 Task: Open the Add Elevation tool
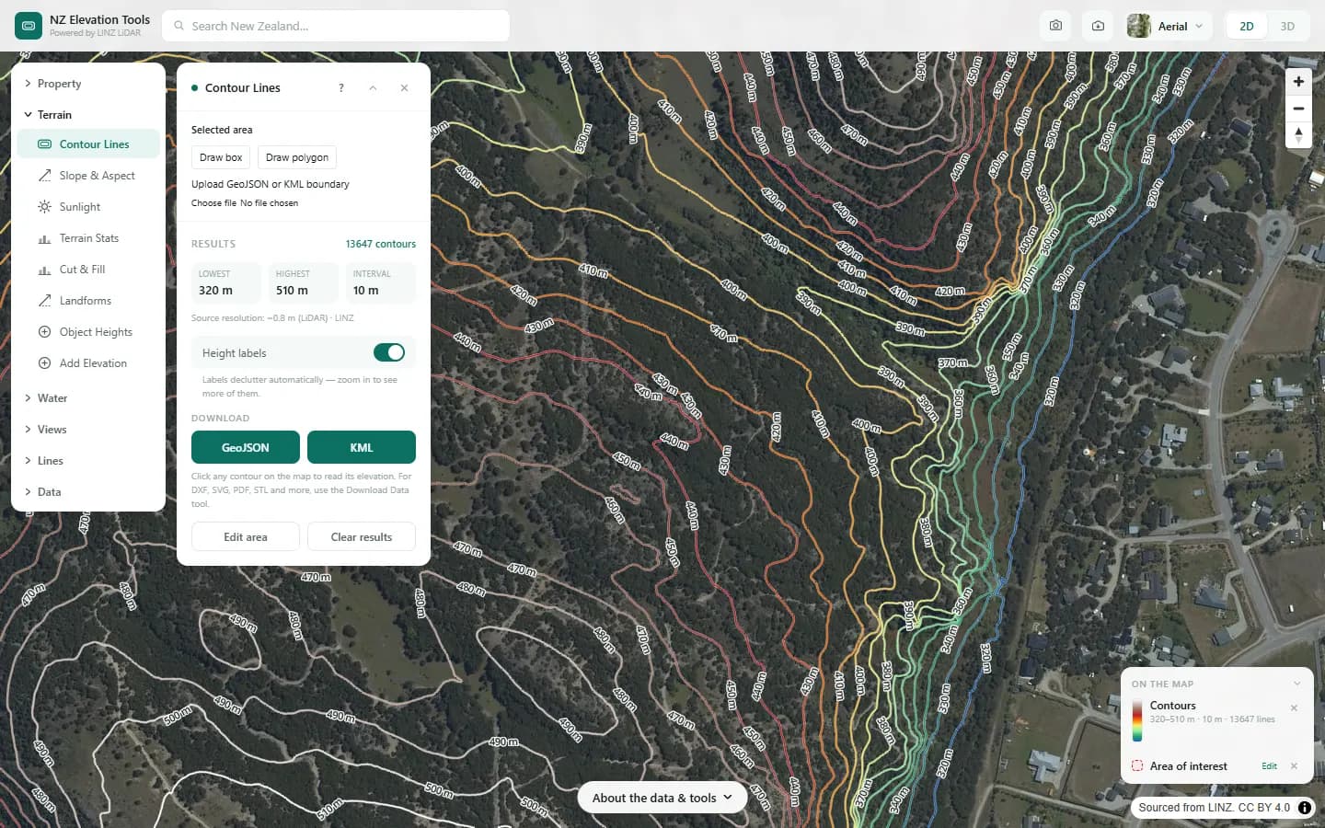pos(88,363)
